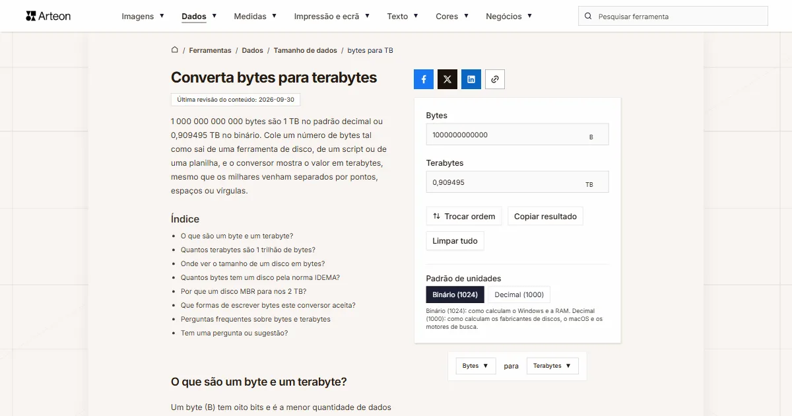The image size is (792, 416).
Task: Jump to 'Quantos bytes tem um disco pela norma IDEMA?'
Action: point(260,277)
